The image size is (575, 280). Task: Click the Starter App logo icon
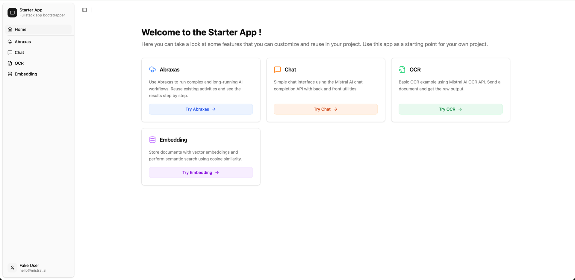(12, 13)
